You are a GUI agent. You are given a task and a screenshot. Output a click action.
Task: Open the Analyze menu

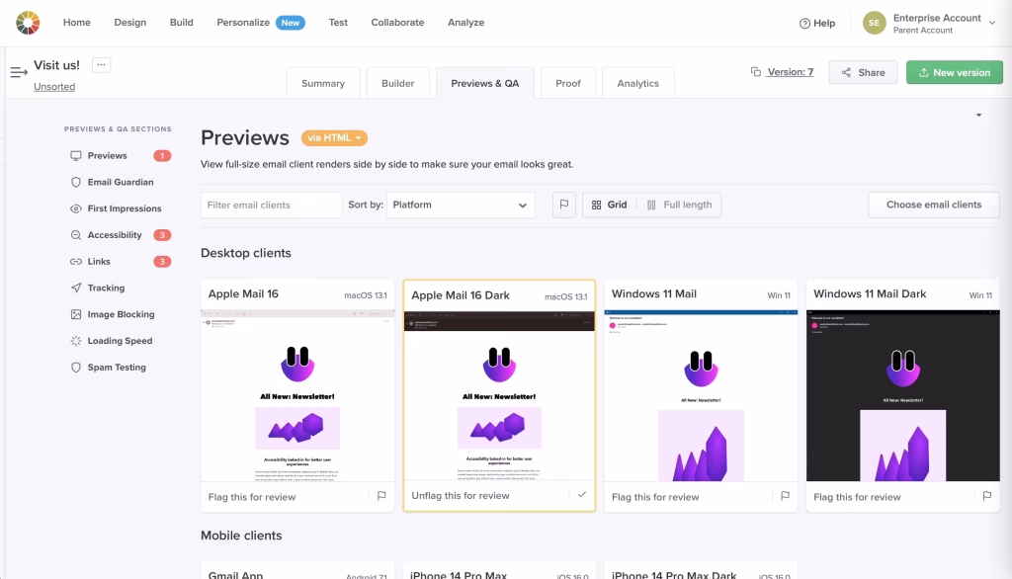pyautogui.click(x=466, y=22)
